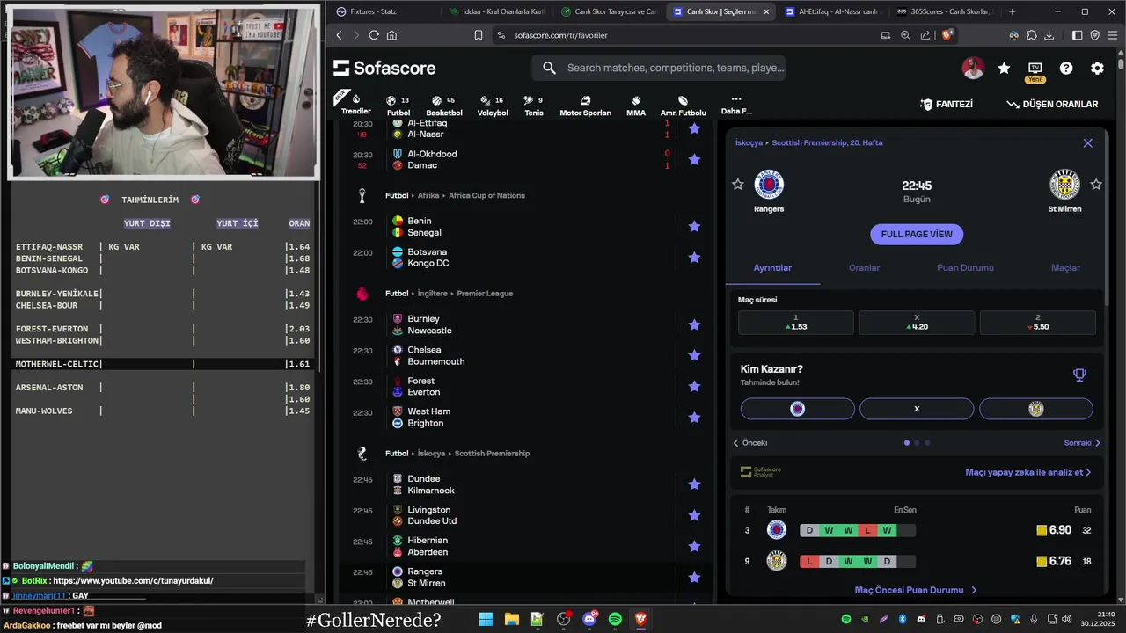1126x633 pixels.
Task: Open the DÜŞEN ORANLAR section
Action: point(1052,104)
